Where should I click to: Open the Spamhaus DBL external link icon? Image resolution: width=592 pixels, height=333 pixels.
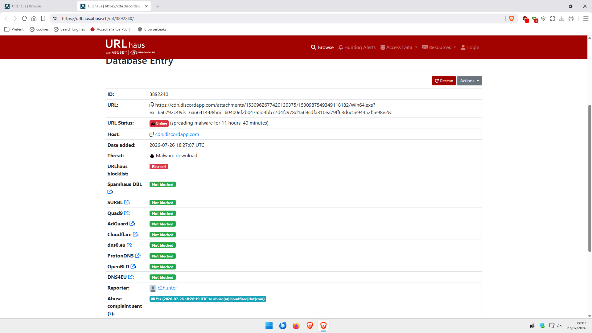[109, 192]
